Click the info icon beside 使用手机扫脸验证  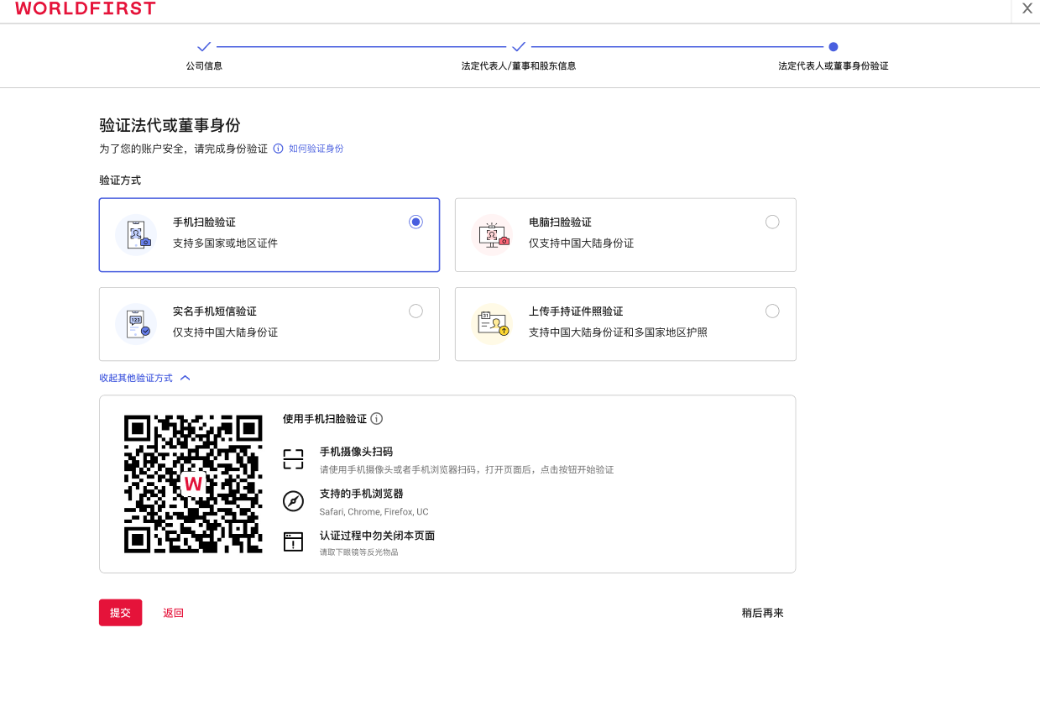click(x=374, y=418)
